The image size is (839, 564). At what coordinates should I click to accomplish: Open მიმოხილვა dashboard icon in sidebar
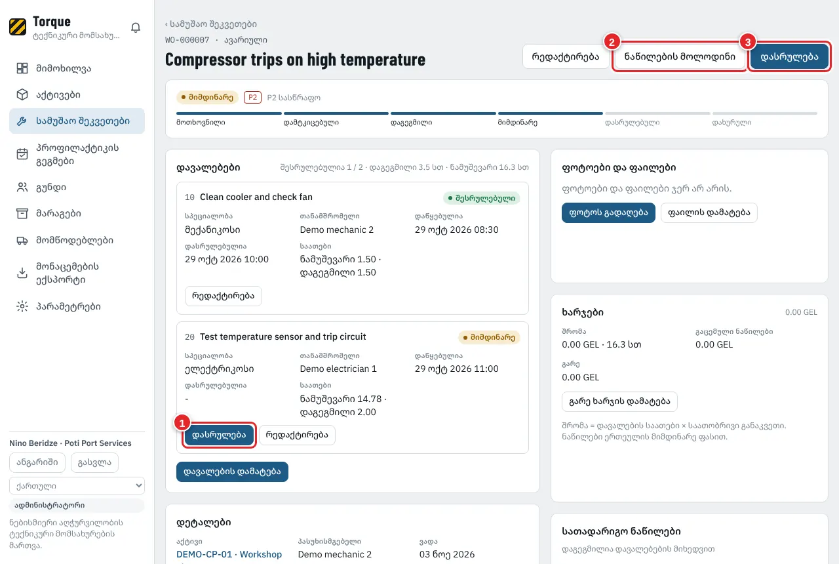point(22,68)
